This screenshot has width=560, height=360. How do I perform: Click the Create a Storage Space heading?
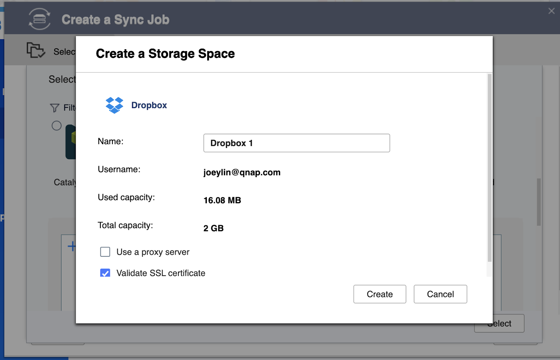click(165, 54)
